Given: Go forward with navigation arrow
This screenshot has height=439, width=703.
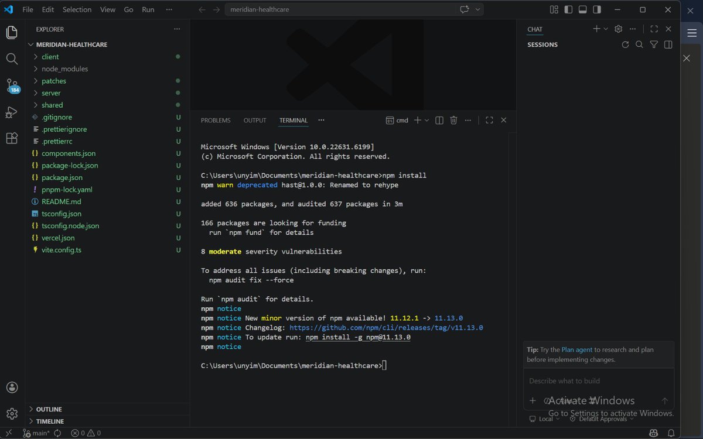Looking at the screenshot, I should [x=216, y=9].
